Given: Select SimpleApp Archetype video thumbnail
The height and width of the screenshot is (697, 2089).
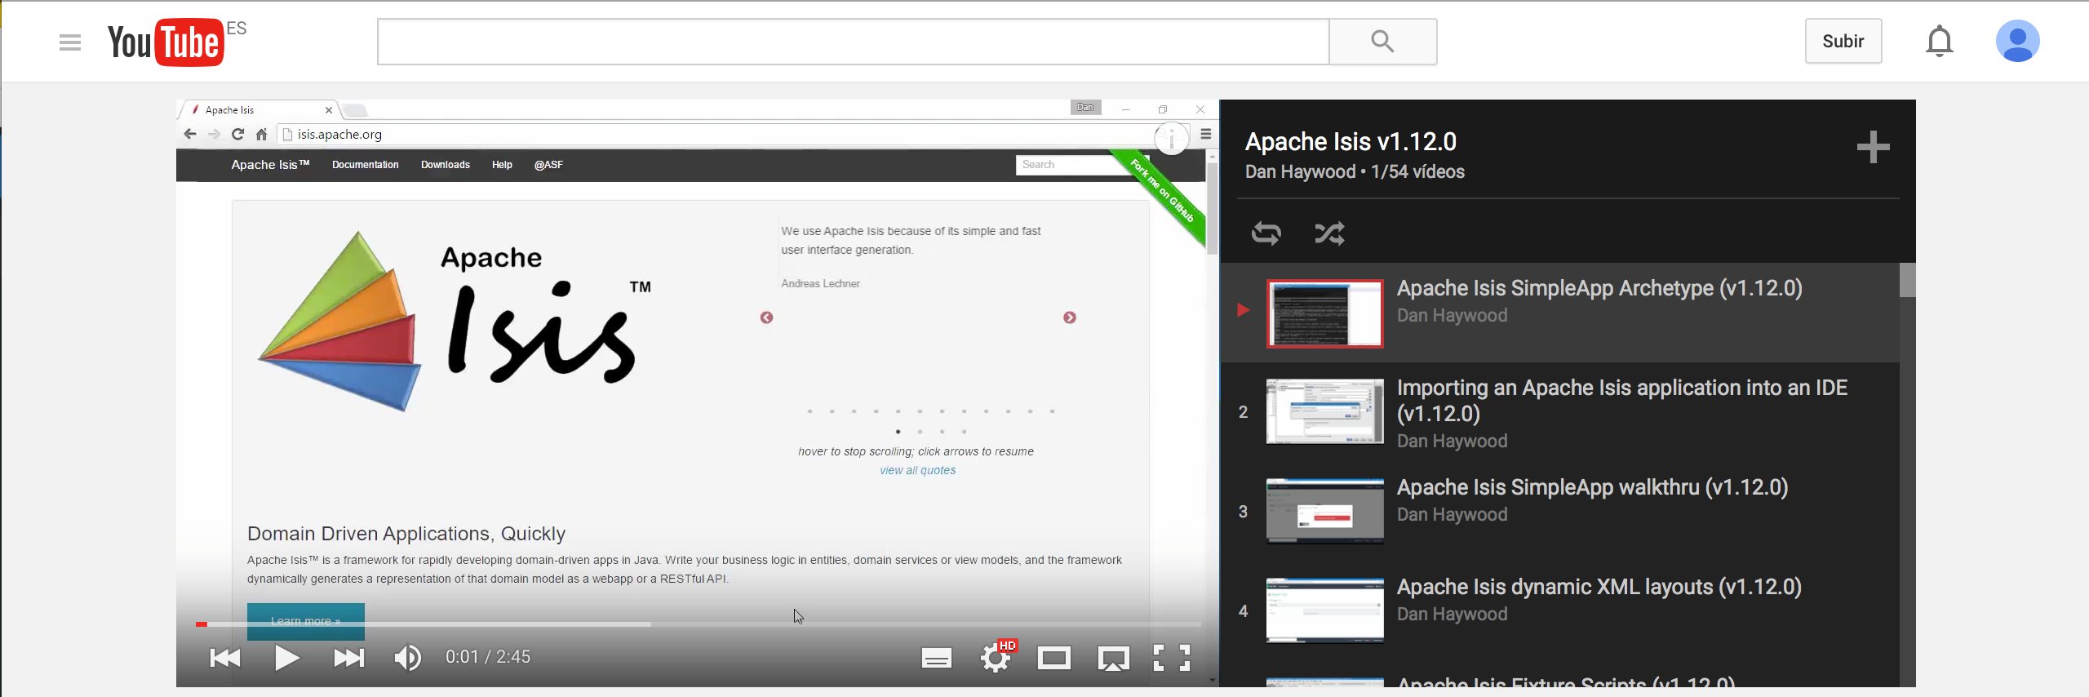Looking at the screenshot, I should click(x=1324, y=313).
